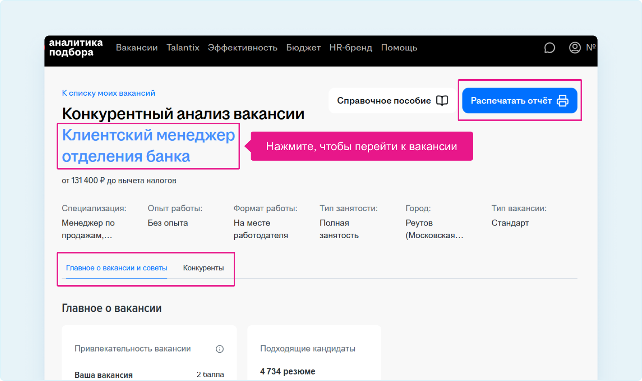Screen dimensions: 642x381
Task: Click Помощь in the header
Action: [399, 48]
